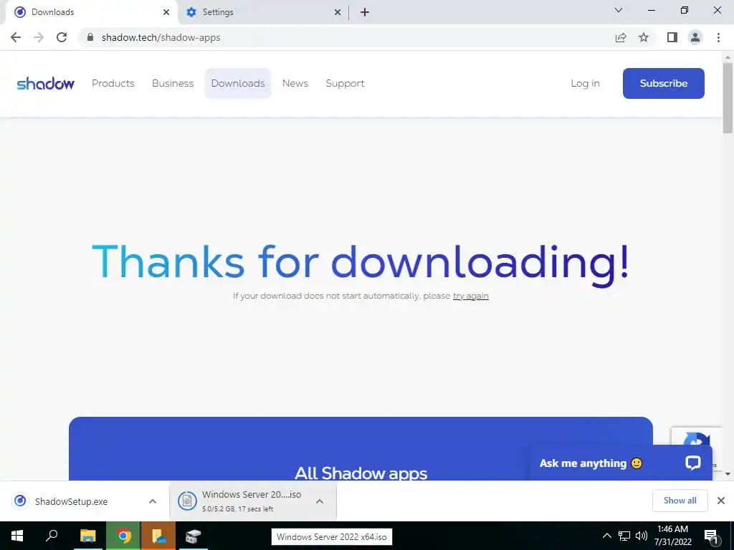Click the forward navigation arrow

pos(39,37)
